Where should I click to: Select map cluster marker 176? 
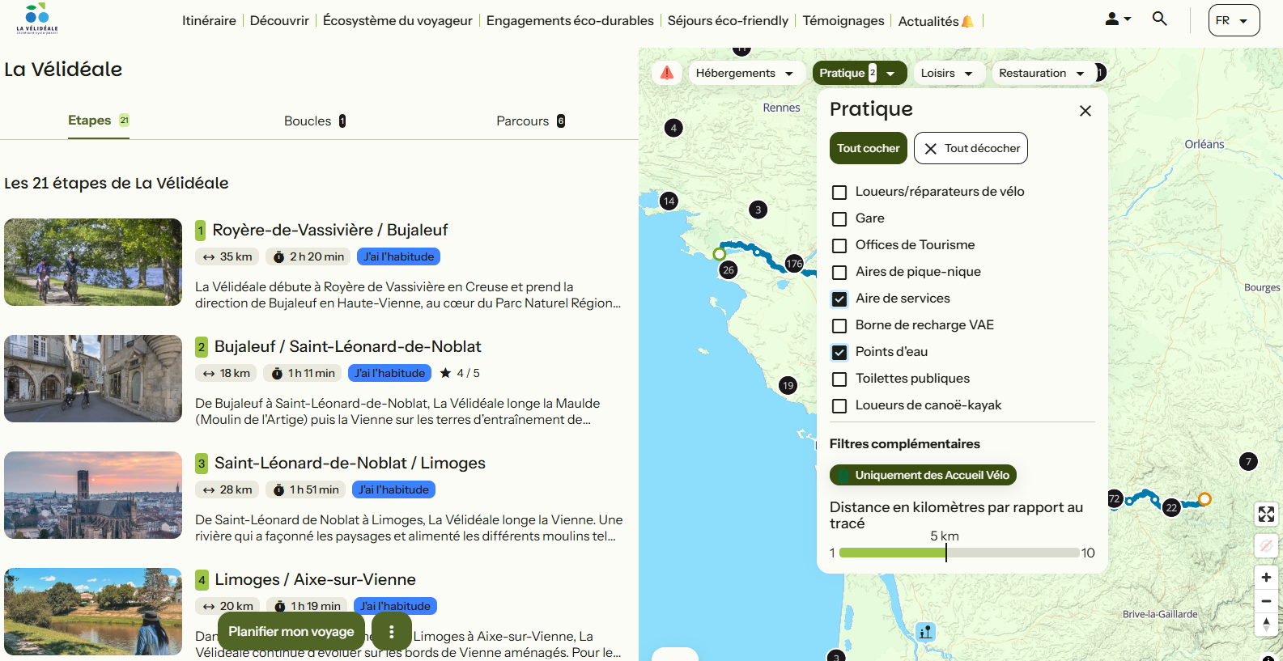click(x=794, y=263)
